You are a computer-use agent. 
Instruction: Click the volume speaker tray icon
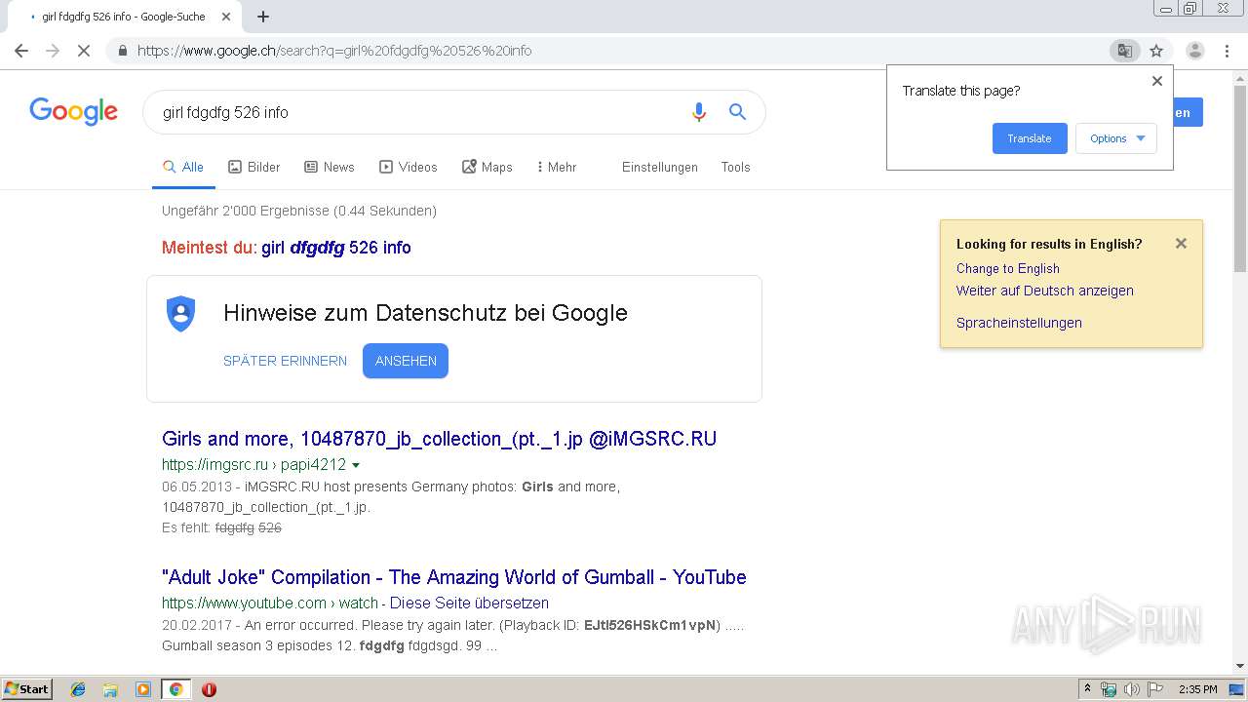(1131, 689)
